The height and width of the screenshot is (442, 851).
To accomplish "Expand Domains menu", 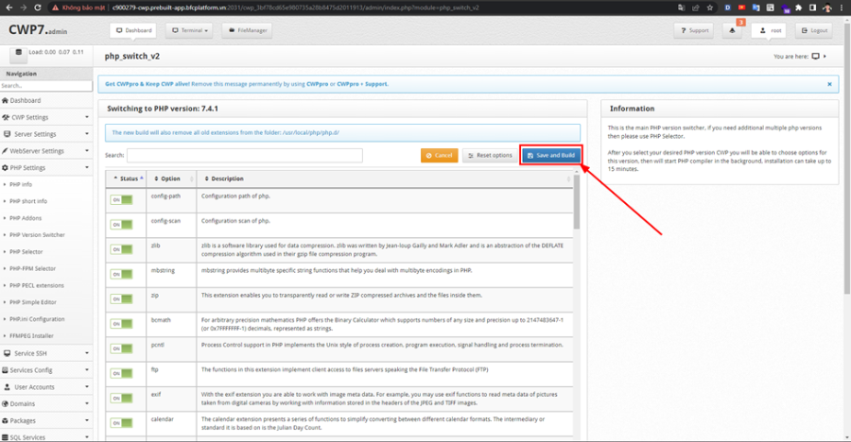I will (x=46, y=403).
